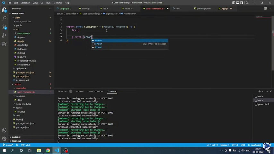Change line ending via CRLF
274x154 pixels.
click(x=243, y=145)
